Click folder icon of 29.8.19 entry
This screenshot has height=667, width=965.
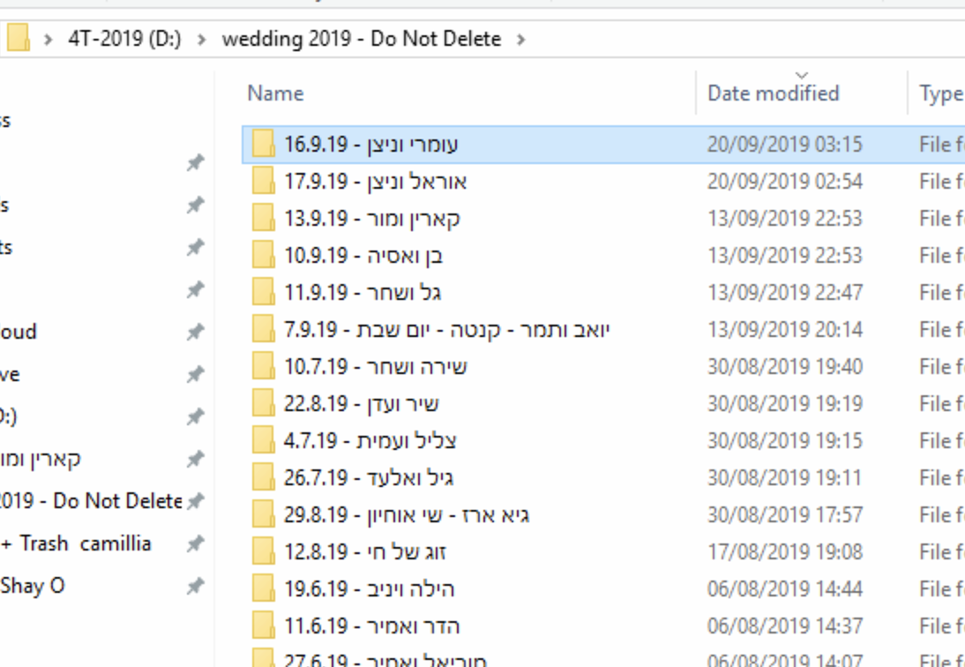(263, 514)
